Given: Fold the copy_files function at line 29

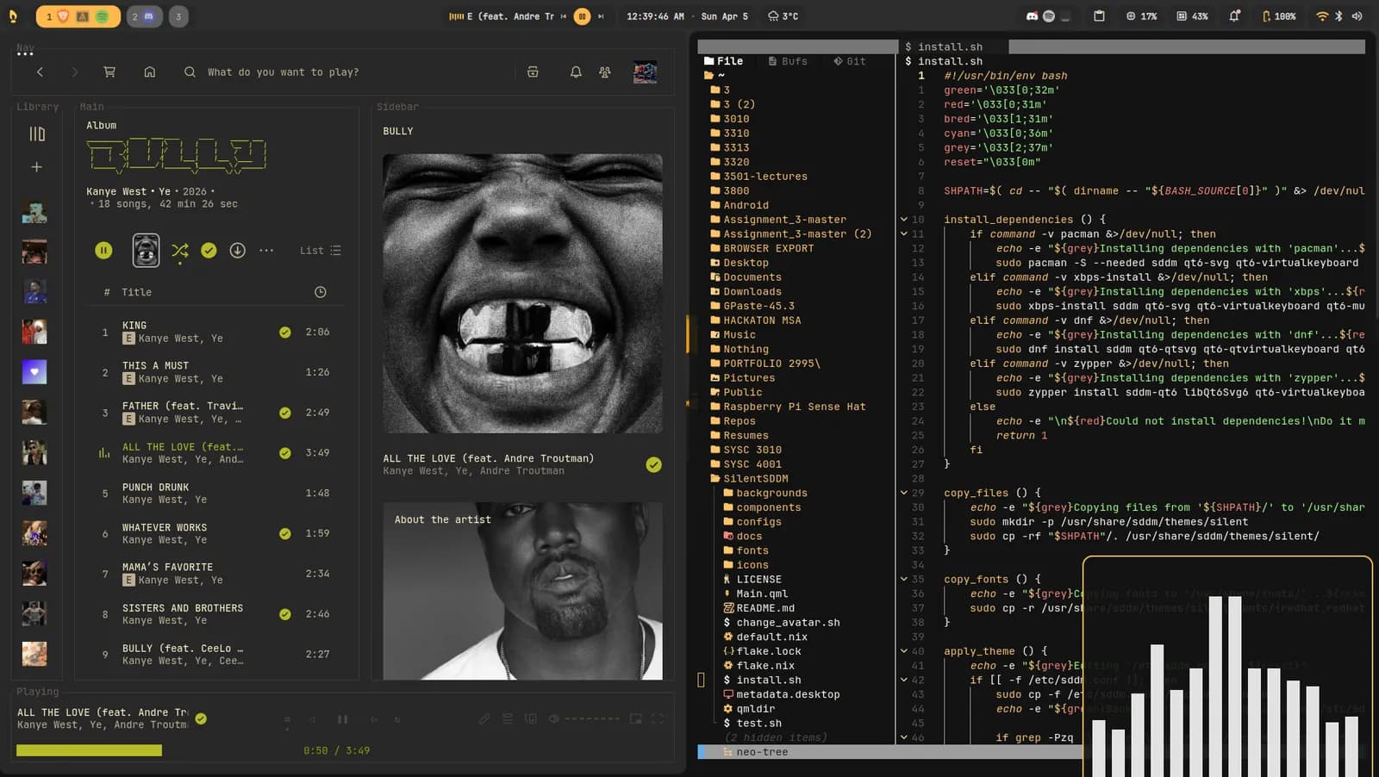Looking at the screenshot, I should 904,494.
